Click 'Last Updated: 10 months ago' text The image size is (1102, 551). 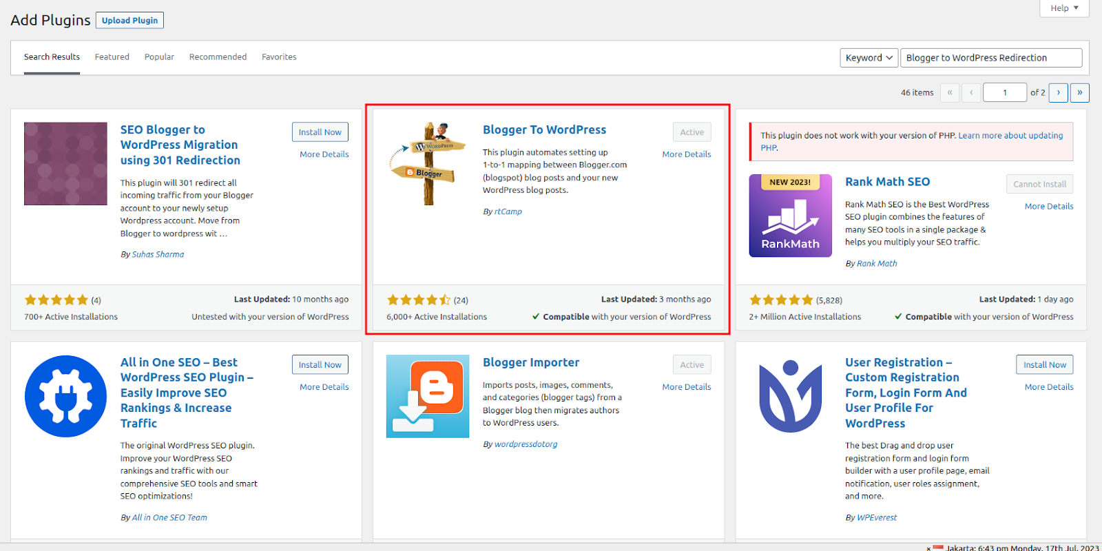291,300
